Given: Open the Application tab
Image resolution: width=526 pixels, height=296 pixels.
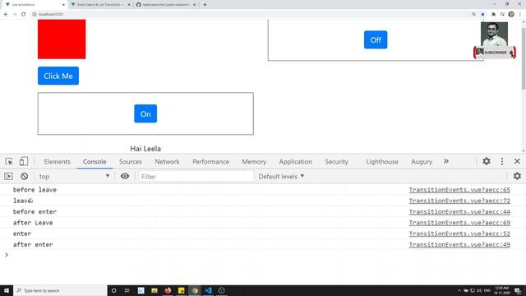Looking at the screenshot, I should tap(296, 162).
